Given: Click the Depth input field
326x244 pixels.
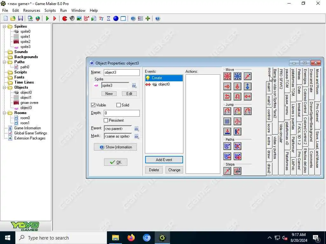Looking at the screenshot, I should coord(122,113).
